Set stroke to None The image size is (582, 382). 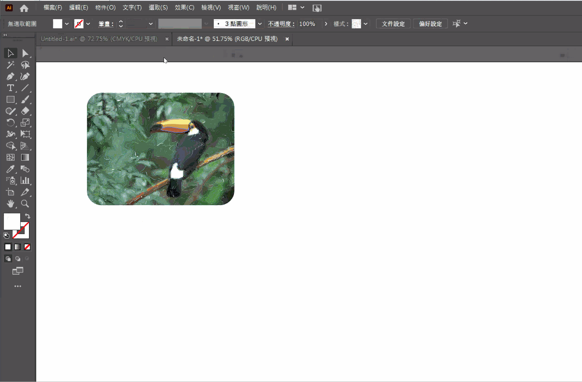pos(27,247)
